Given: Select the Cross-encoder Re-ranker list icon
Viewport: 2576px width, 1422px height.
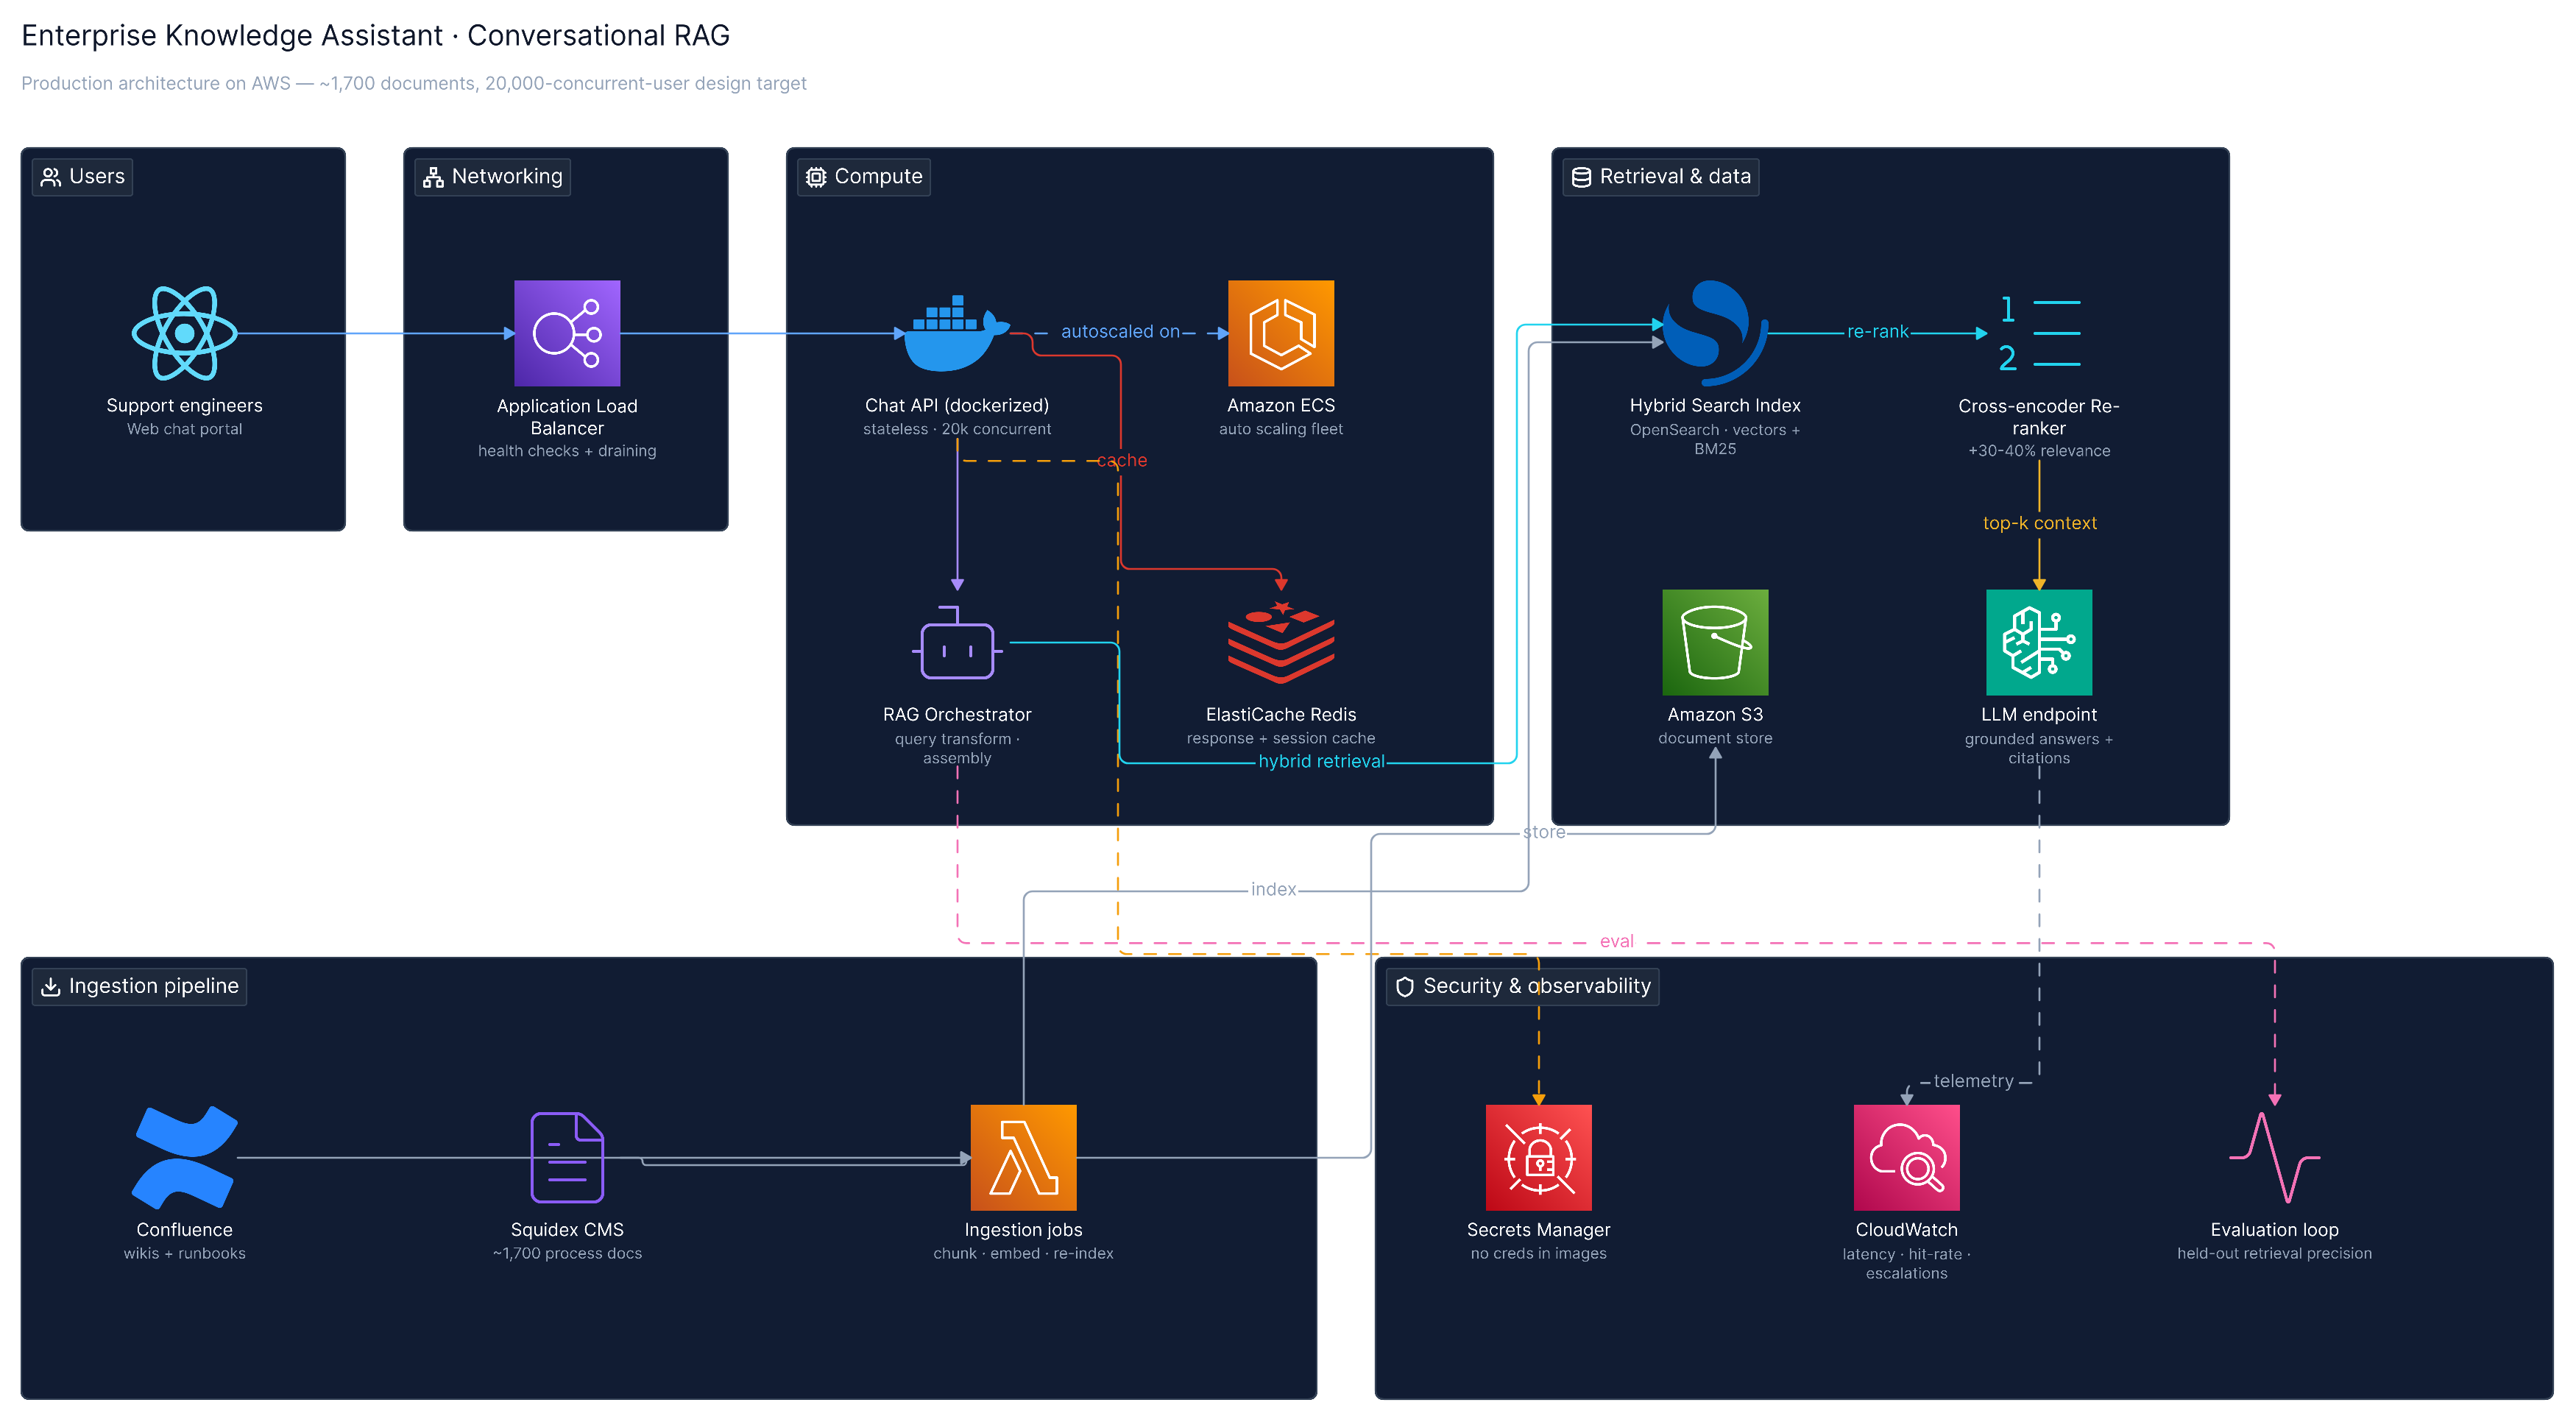Looking at the screenshot, I should click(2039, 333).
